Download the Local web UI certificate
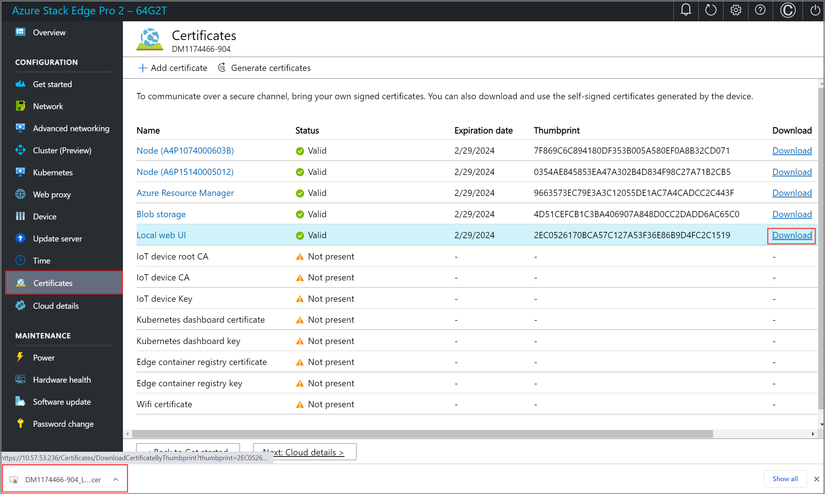This screenshot has height=494, width=825. [791, 235]
